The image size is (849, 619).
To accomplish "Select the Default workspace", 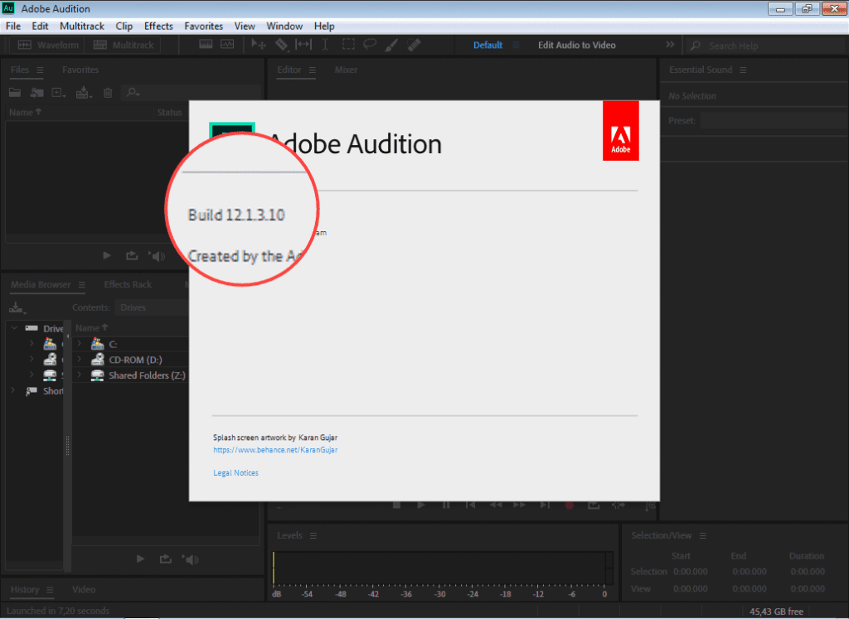I will 488,45.
